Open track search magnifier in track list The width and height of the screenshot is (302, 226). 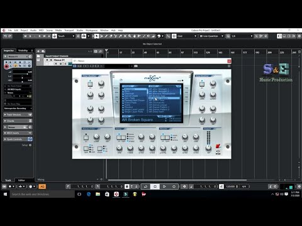pos(101,51)
